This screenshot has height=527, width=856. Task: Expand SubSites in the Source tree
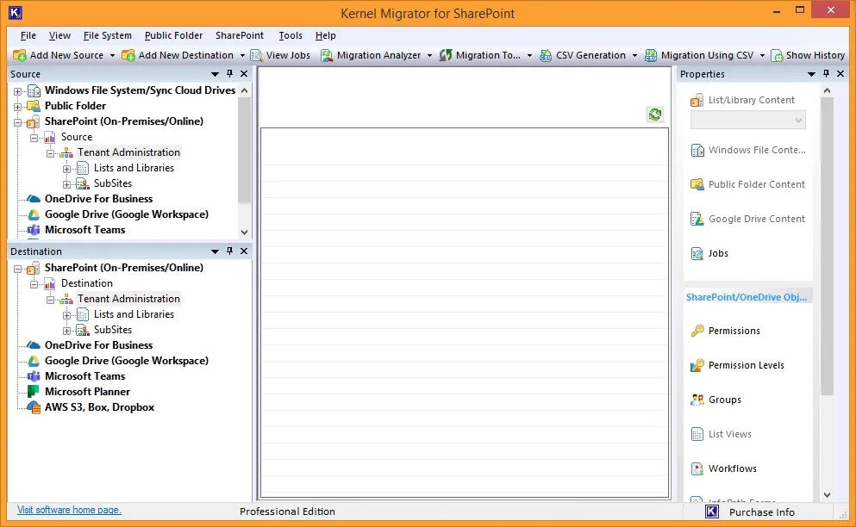pyautogui.click(x=66, y=184)
